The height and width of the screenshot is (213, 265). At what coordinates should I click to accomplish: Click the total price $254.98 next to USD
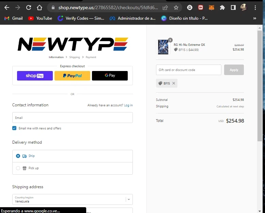click(x=235, y=121)
